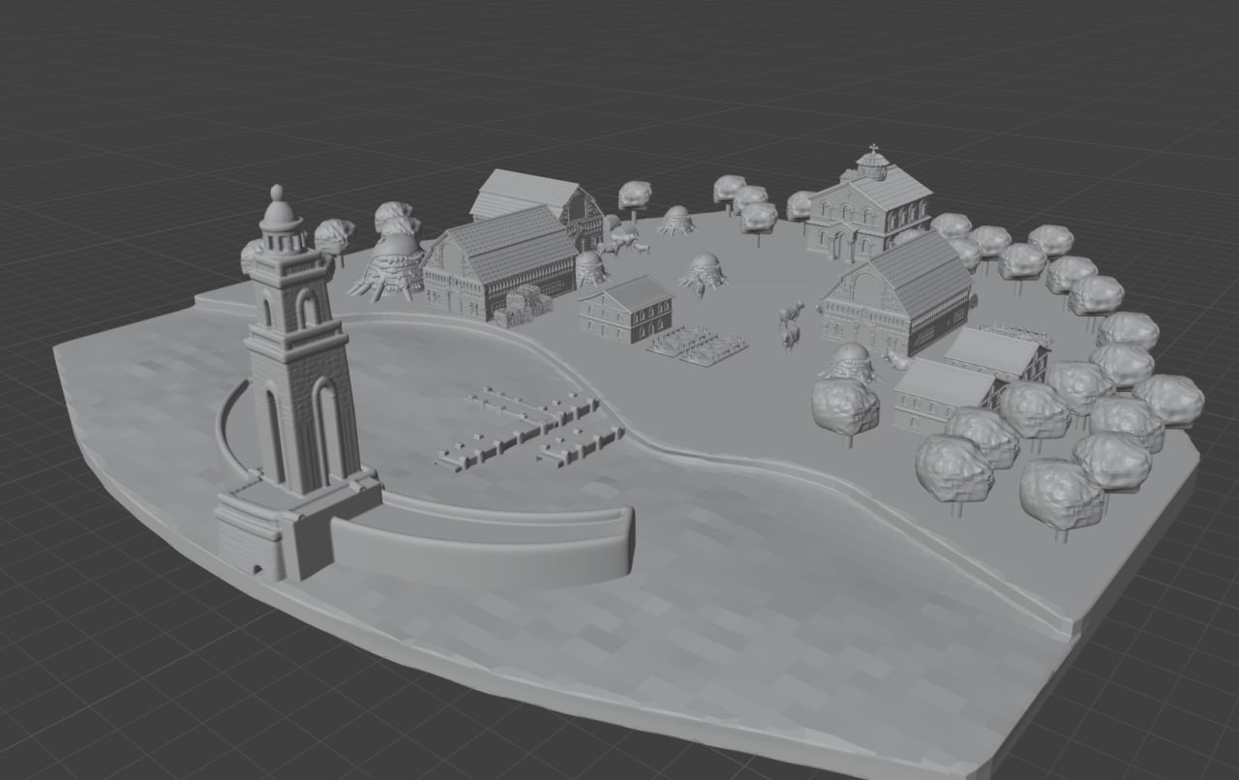This screenshot has width=1239, height=780.
Task: Select the stack of crates beside the barn
Action: coord(523,304)
